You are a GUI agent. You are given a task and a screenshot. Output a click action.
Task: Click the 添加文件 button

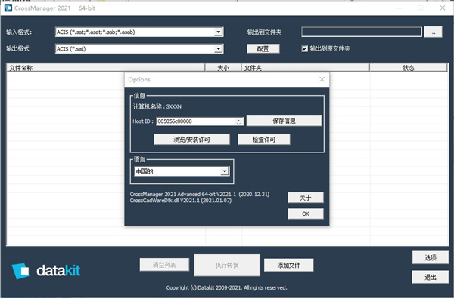pyautogui.click(x=289, y=265)
